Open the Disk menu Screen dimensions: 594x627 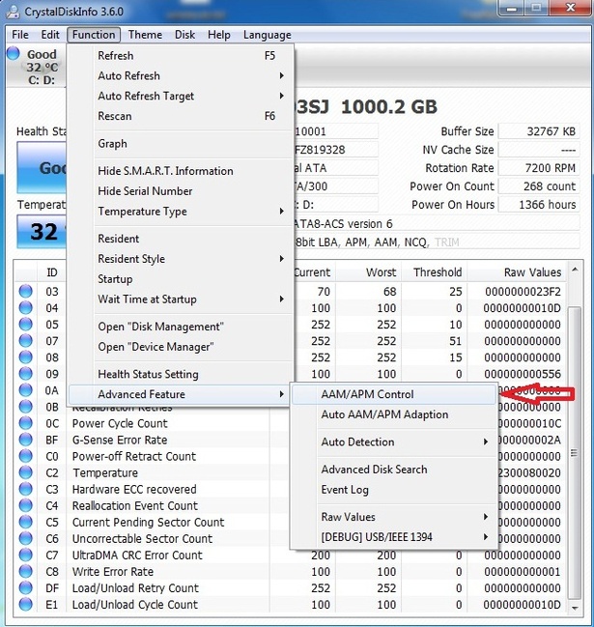click(x=184, y=35)
